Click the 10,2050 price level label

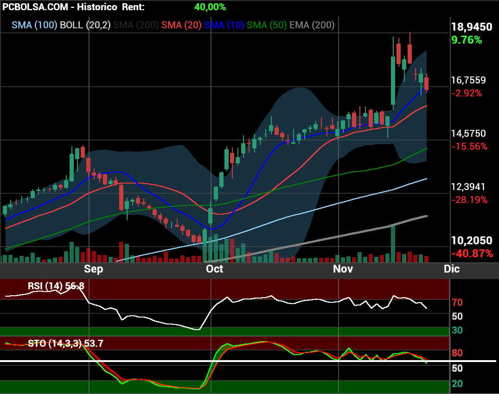pyautogui.click(x=472, y=241)
